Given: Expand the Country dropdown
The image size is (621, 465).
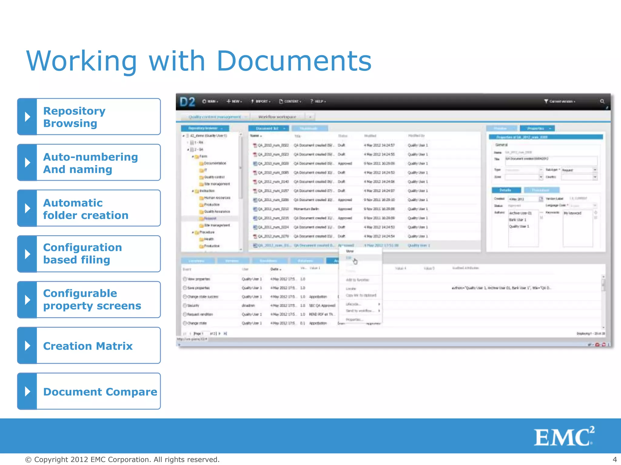Looking at the screenshot, I should click(x=595, y=177).
